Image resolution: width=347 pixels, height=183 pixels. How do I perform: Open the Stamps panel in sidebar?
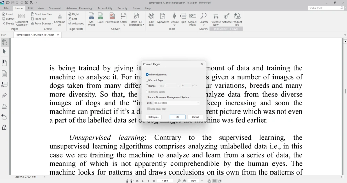pos(4,106)
